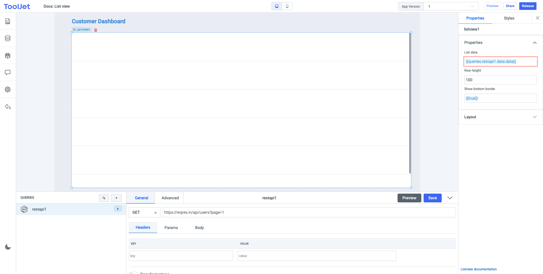Open the data sources database icon
The height and width of the screenshot is (274, 543).
point(8,38)
